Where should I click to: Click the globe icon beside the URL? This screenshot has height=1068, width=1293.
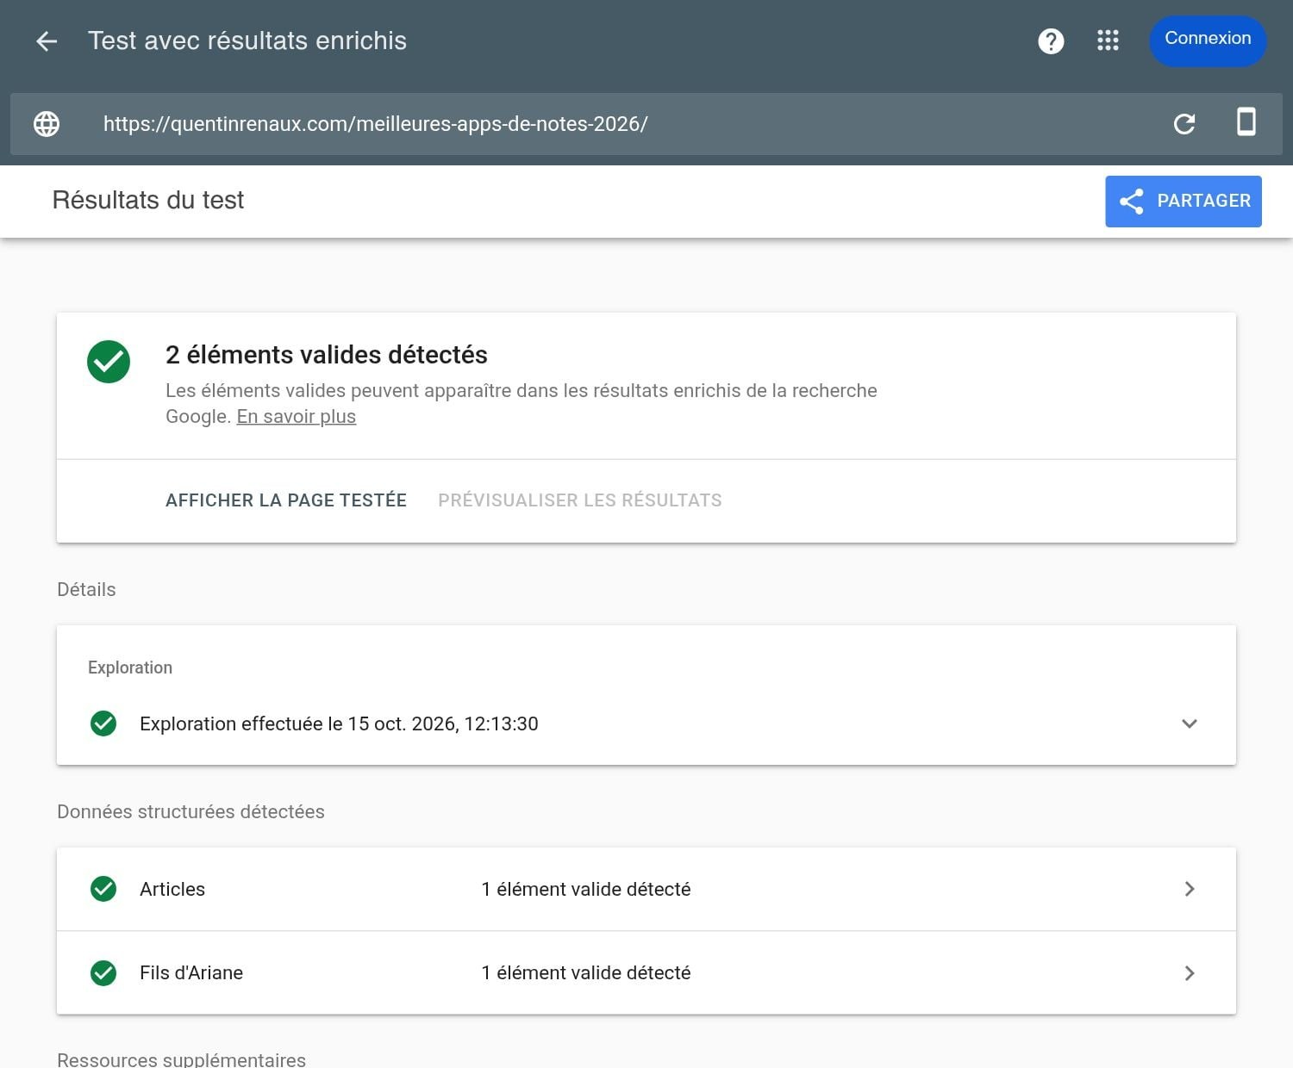[47, 124]
